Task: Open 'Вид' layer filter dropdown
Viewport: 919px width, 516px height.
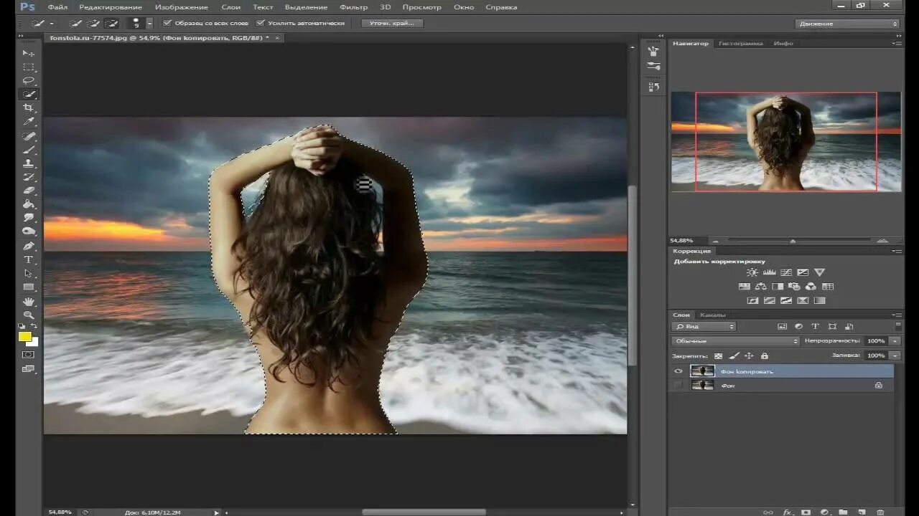Action: tap(704, 327)
